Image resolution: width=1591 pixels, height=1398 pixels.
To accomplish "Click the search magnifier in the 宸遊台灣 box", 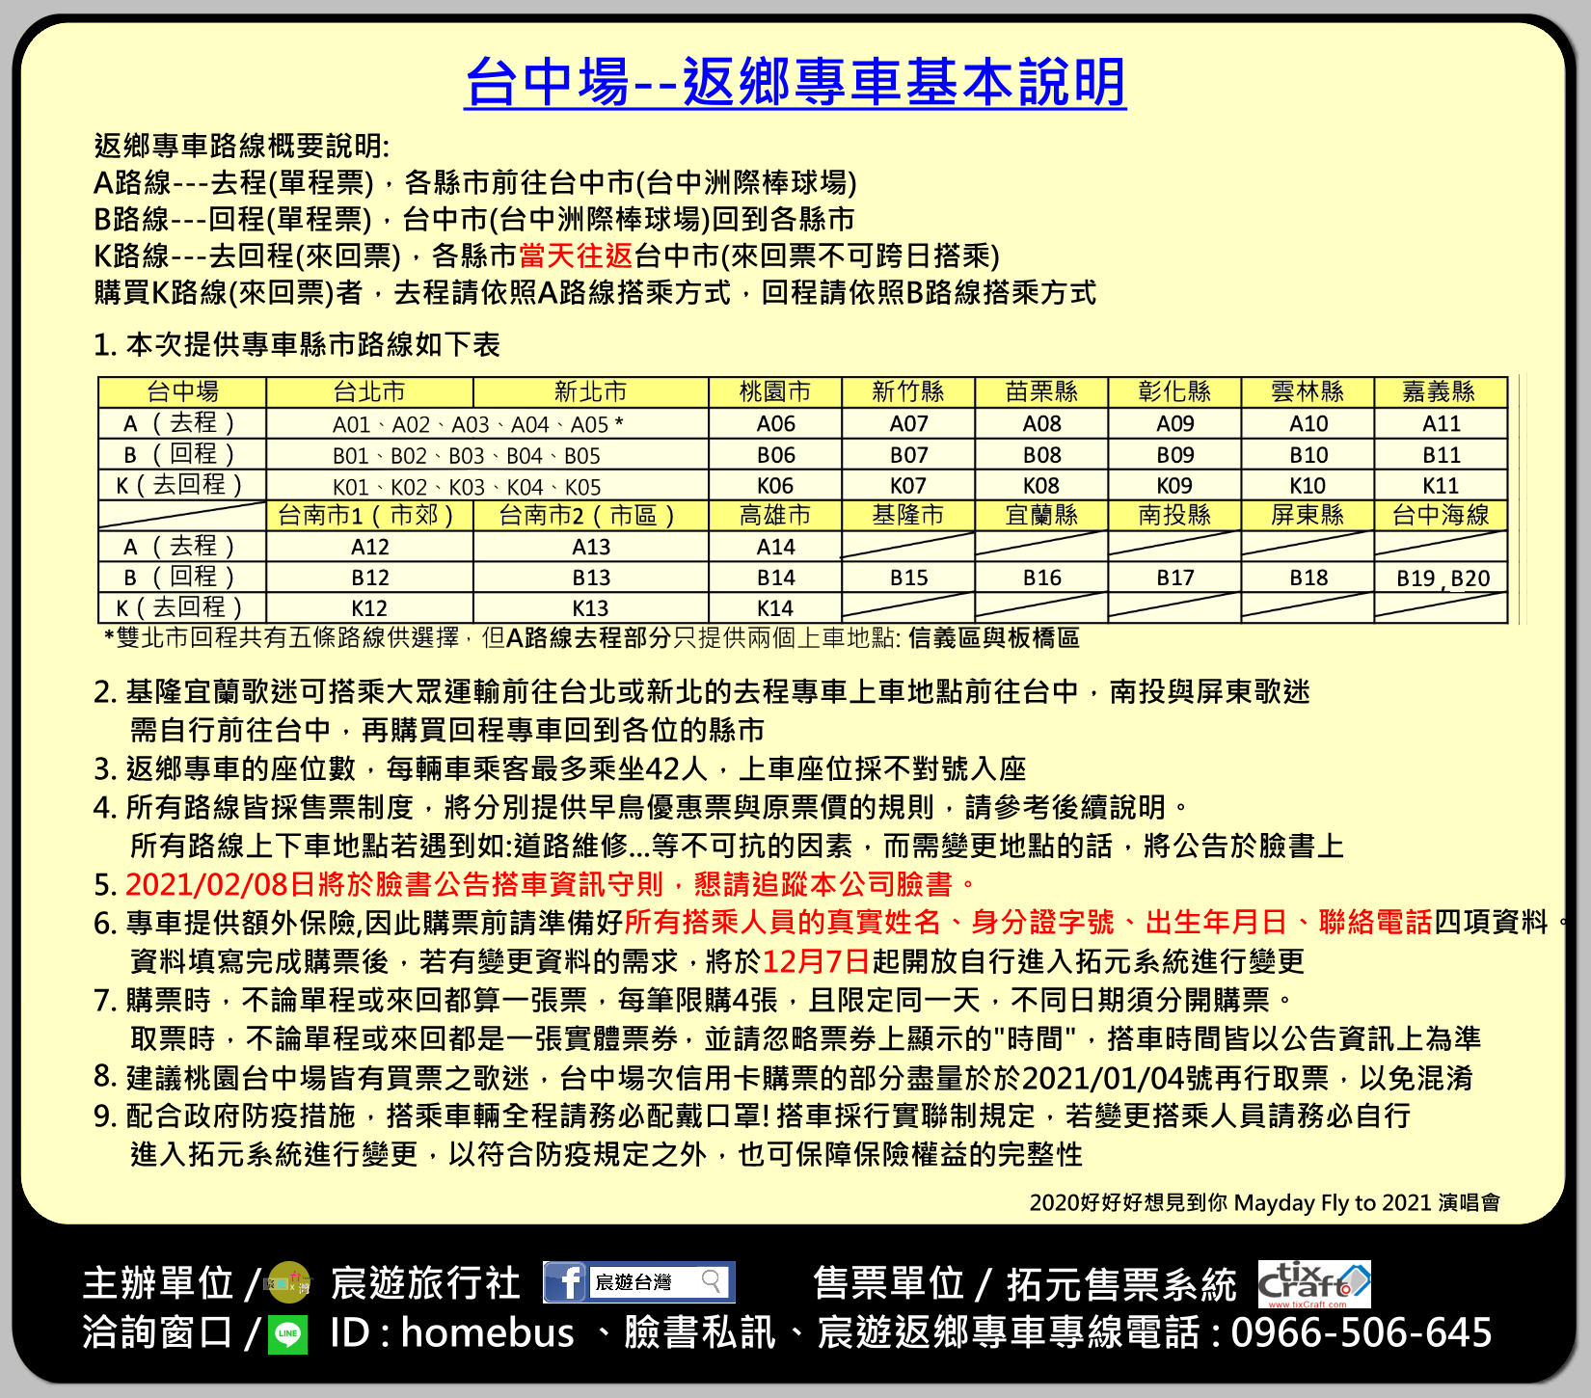I will [x=712, y=1281].
